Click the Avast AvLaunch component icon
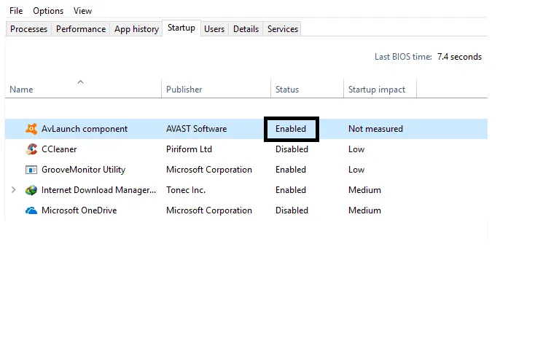551x343 pixels. (x=31, y=129)
